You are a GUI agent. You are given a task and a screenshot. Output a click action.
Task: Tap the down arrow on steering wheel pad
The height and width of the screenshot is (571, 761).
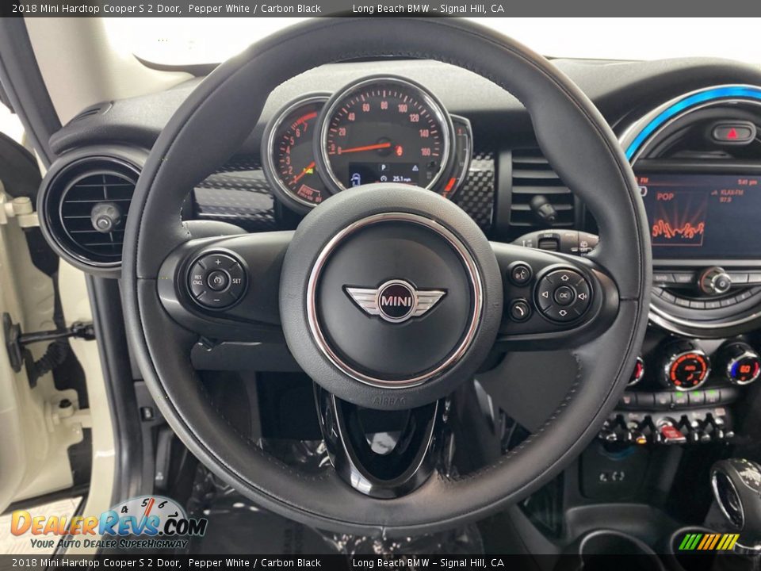pos(563,312)
